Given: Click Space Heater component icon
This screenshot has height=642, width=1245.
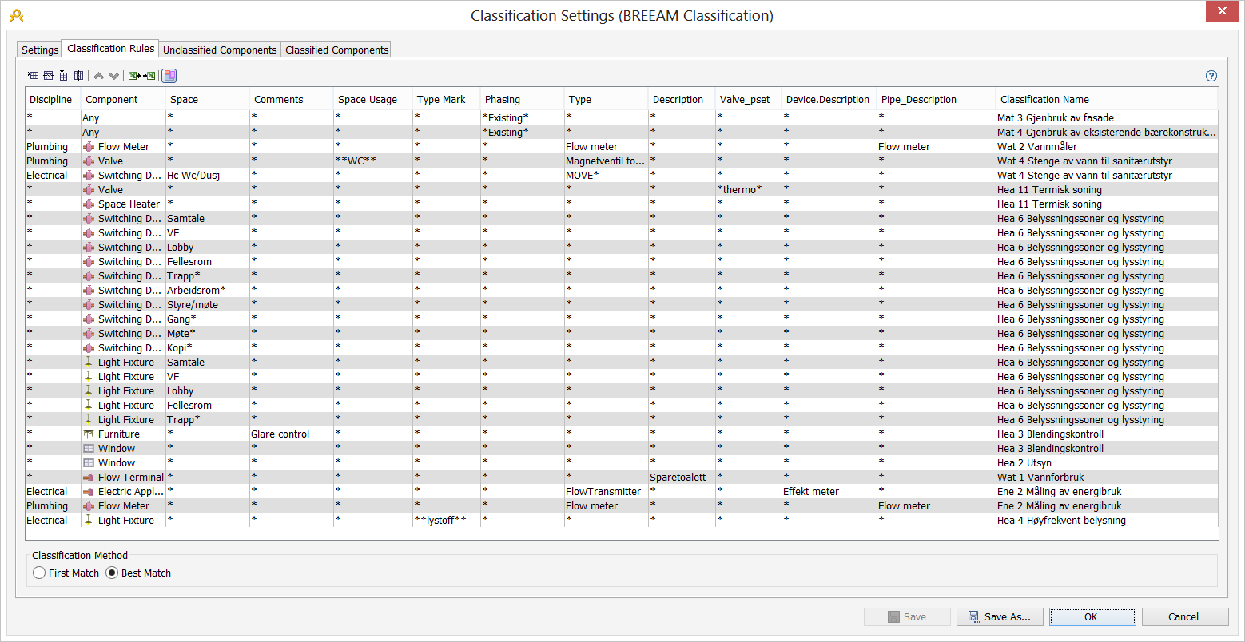Looking at the screenshot, I should pyautogui.click(x=89, y=204).
